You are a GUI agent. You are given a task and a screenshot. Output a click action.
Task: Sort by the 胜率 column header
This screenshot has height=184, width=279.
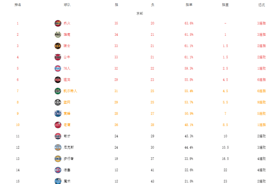pos(189,5)
